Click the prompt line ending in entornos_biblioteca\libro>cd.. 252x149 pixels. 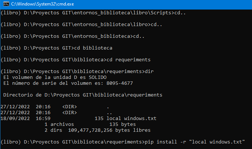coord(82,25)
